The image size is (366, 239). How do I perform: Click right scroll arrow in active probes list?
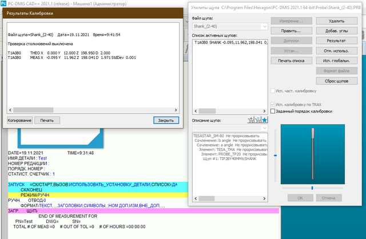tap(264, 111)
